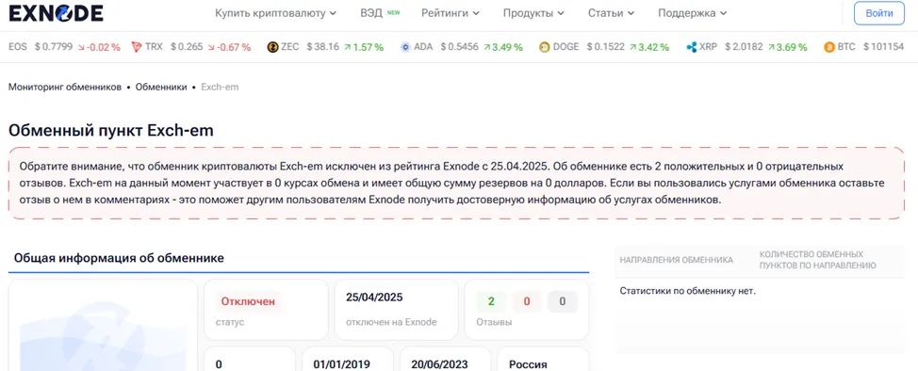Select the green positive reviews count badge
Image resolution: width=918 pixels, height=371 pixels.
(491, 302)
